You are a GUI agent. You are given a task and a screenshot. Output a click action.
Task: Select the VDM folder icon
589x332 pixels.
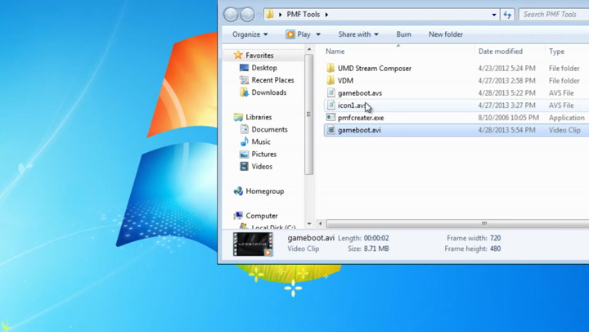[x=331, y=81]
